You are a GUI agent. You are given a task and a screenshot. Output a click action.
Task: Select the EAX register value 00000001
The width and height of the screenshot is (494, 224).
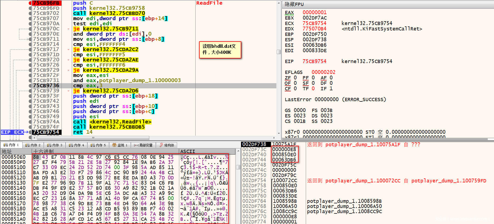click(x=314, y=13)
